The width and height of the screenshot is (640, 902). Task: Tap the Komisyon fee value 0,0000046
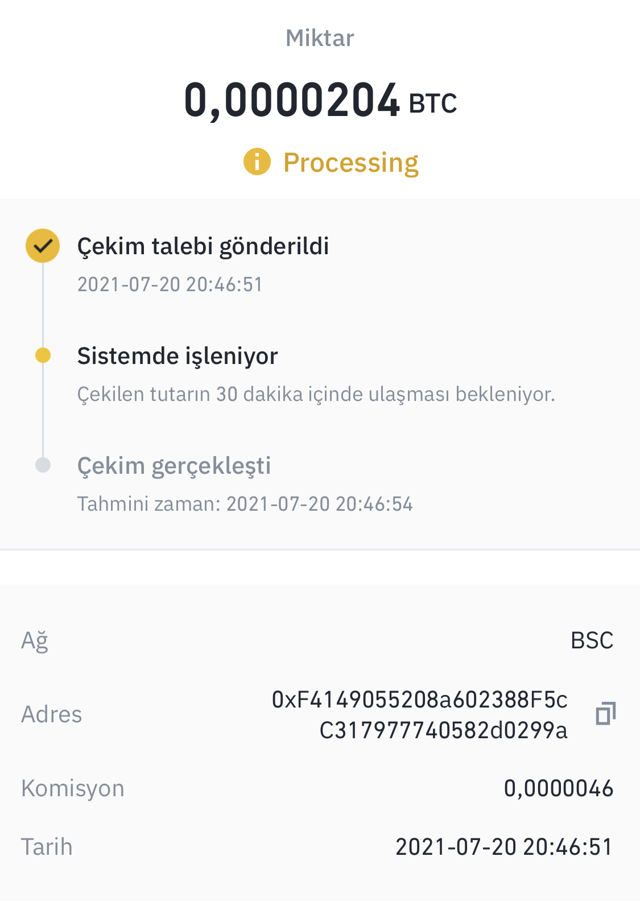pyautogui.click(x=559, y=788)
